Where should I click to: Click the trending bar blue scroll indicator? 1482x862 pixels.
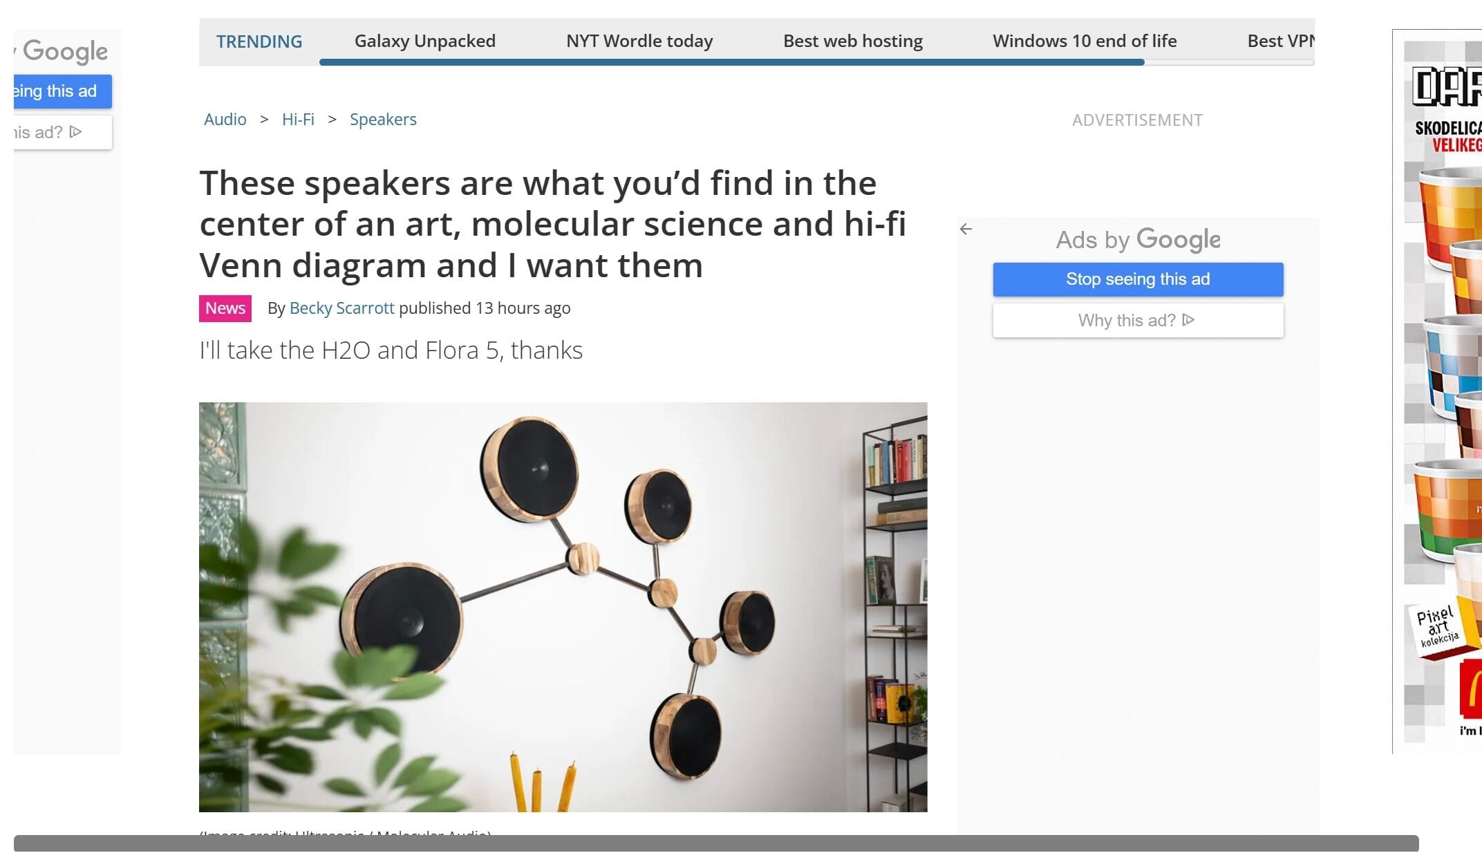731,62
